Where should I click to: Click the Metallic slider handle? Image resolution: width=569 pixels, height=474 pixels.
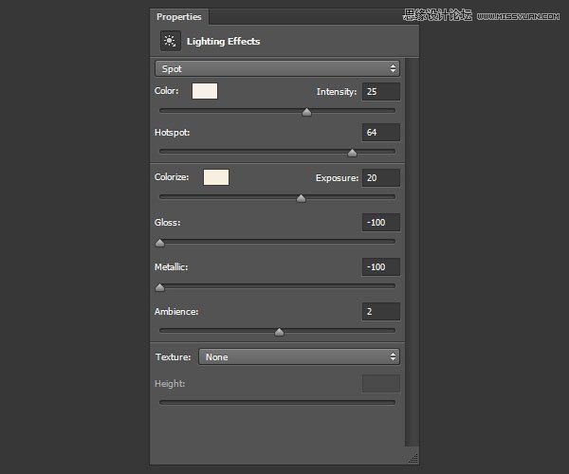159,287
